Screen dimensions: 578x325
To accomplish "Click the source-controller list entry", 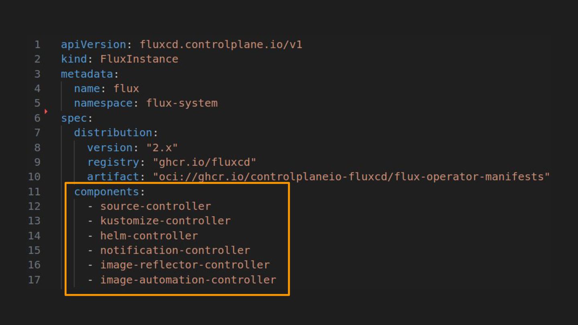I will pos(155,206).
